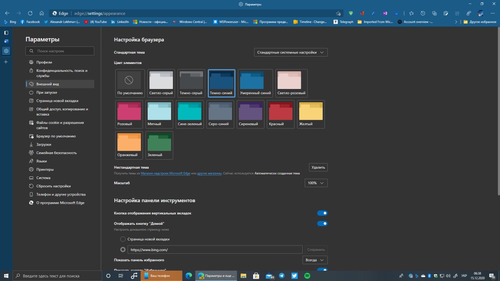
Task: Open the Home button in the toolbar
Action: coord(41,13)
